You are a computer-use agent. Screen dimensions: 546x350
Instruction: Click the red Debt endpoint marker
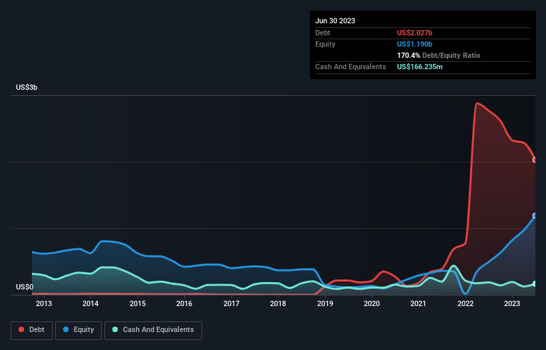[535, 160]
